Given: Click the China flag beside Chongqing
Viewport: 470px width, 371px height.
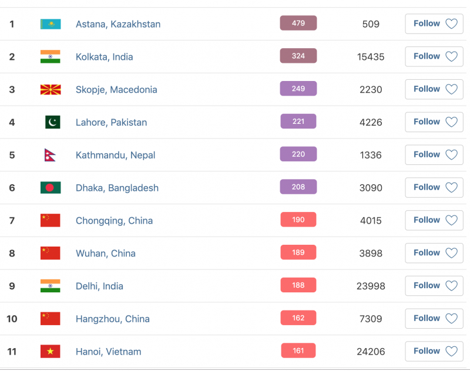Looking at the screenshot, I should tap(50, 221).
